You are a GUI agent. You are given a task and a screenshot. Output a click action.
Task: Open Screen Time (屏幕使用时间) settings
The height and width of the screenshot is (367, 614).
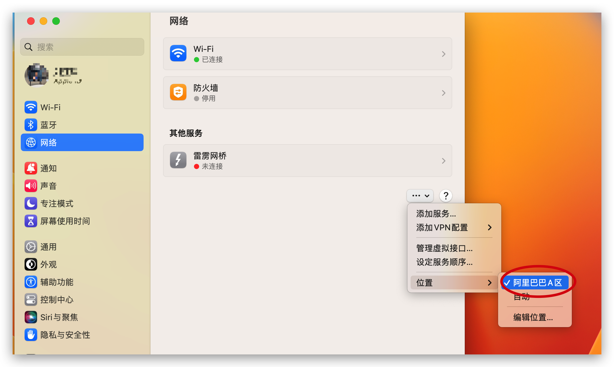65,221
